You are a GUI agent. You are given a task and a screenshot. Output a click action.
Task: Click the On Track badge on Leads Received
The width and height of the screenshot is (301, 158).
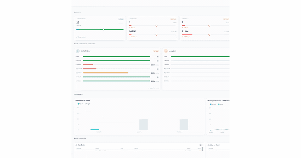[x=121, y=19]
